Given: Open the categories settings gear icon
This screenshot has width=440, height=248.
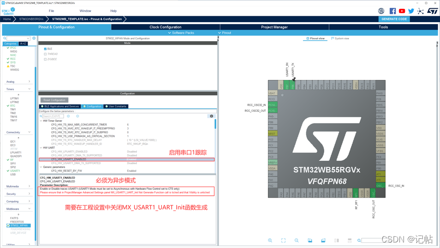Looking at the screenshot, I should tap(34, 38).
